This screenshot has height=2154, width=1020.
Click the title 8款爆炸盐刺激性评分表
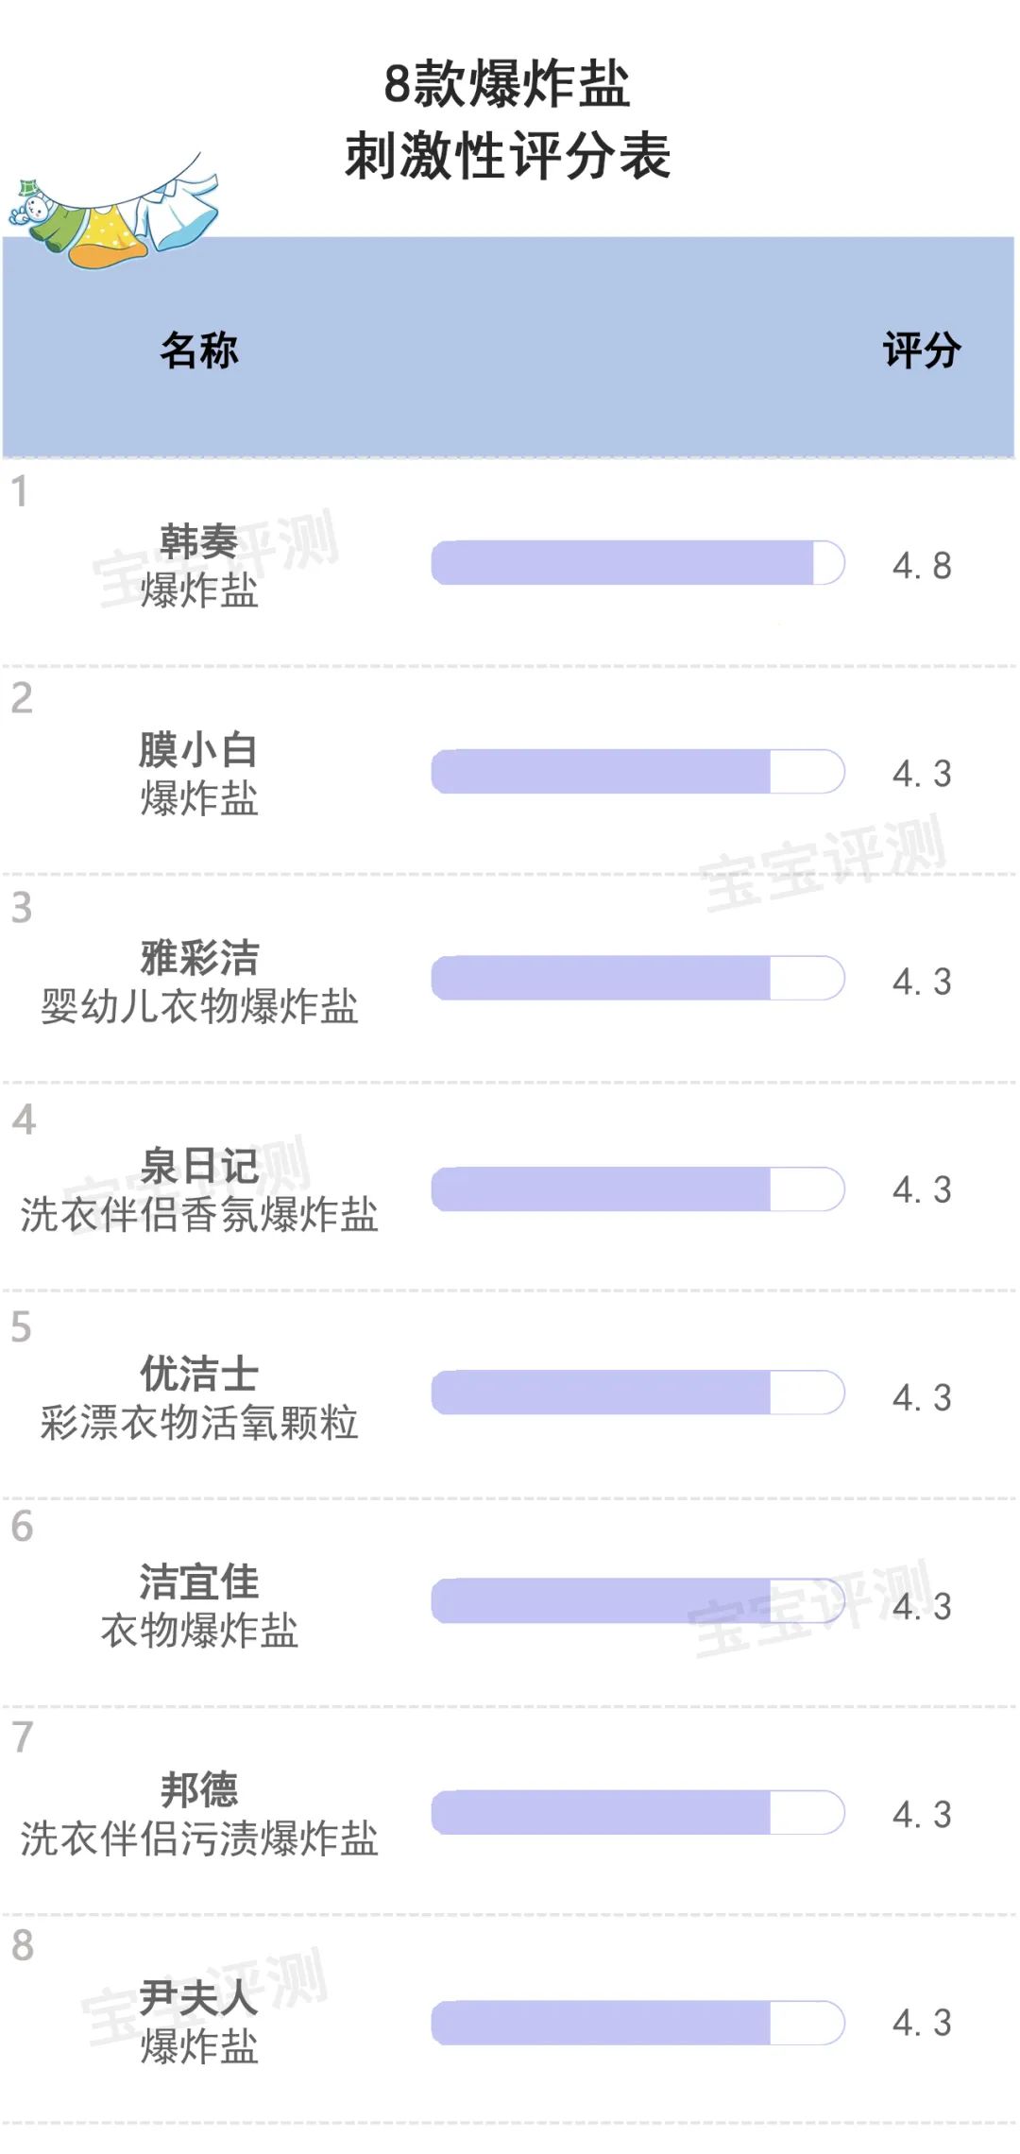click(x=508, y=119)
